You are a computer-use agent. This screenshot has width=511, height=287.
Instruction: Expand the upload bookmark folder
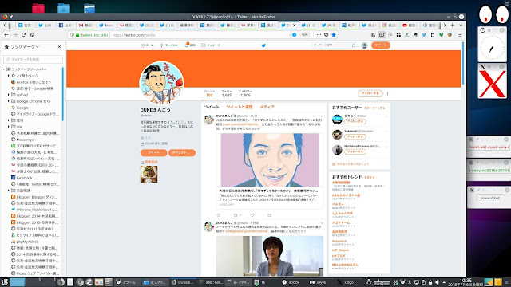pyautogui.click(x=9, y=95)
